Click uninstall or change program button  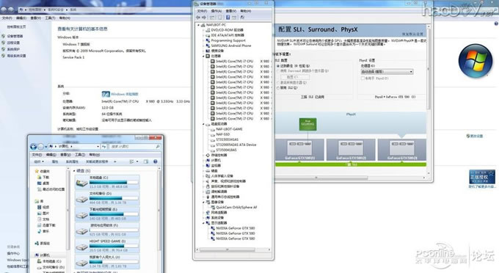[97, 161]
